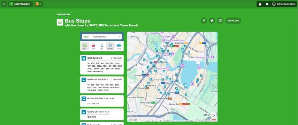Open the OCBC Ctr bus stop

tap(102, 114)
